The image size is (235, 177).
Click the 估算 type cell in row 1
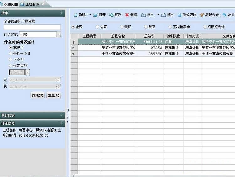pos(174,42)
